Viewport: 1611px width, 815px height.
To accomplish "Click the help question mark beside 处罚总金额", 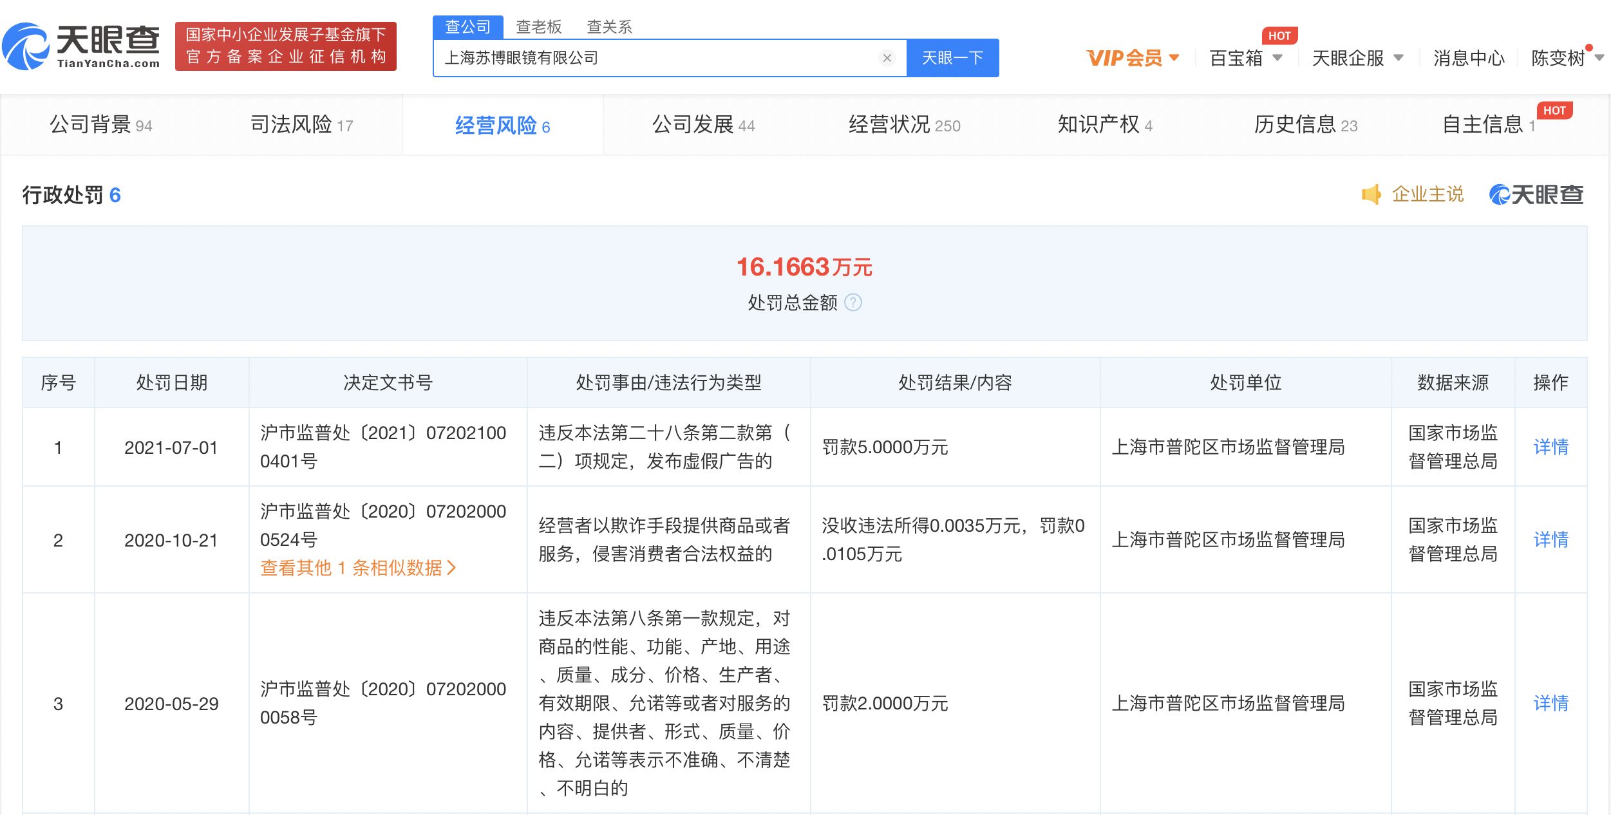I will pos(853,303).
